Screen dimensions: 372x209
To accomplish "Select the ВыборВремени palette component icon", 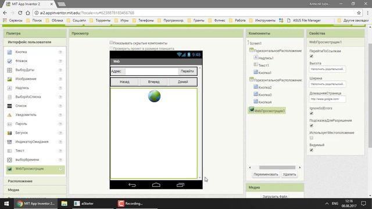I will 9,160.
